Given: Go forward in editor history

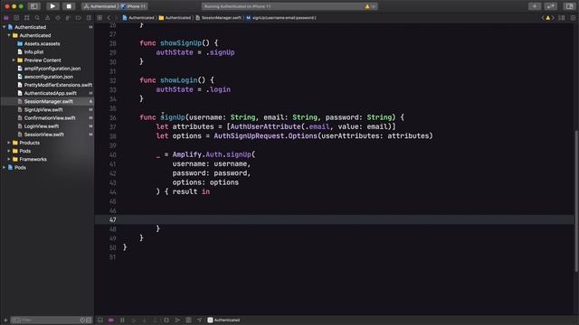Looking at the screenshot, I should pos(116,18).
